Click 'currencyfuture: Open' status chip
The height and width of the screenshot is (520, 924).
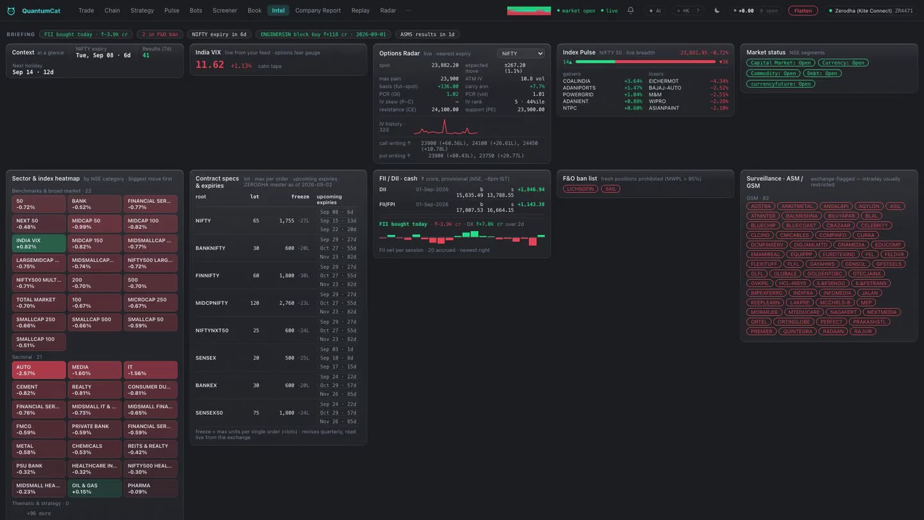coord(780,84)
